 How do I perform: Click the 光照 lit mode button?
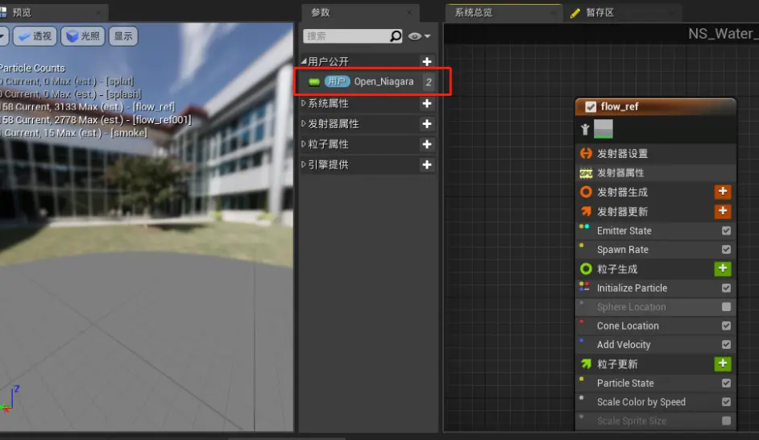pos(83,36)
